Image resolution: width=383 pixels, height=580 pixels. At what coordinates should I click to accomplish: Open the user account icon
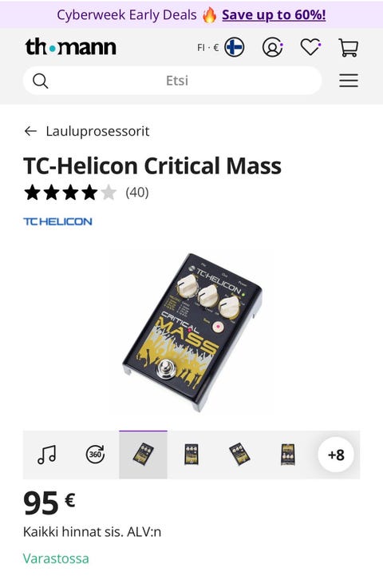[x=273, y=47]
